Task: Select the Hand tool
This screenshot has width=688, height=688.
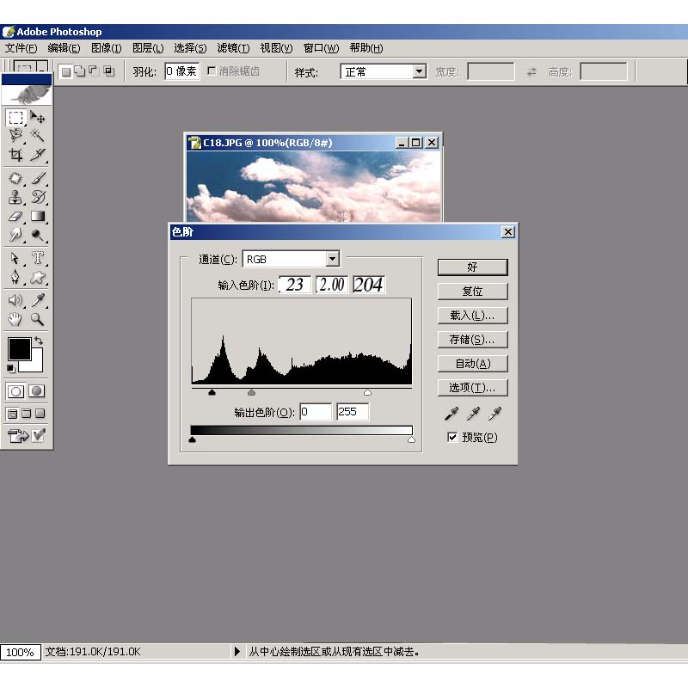Action: coord(15,319)
